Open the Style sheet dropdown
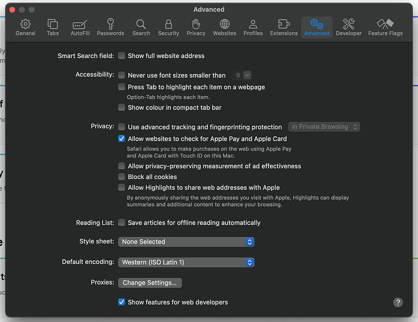The height and width of the screenshot is (322, 418). [x=186, y=242]
